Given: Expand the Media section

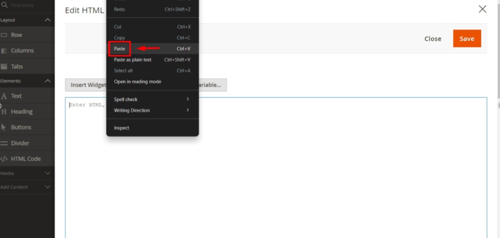Looking at the screenshot, I should (x=47, y=174).
